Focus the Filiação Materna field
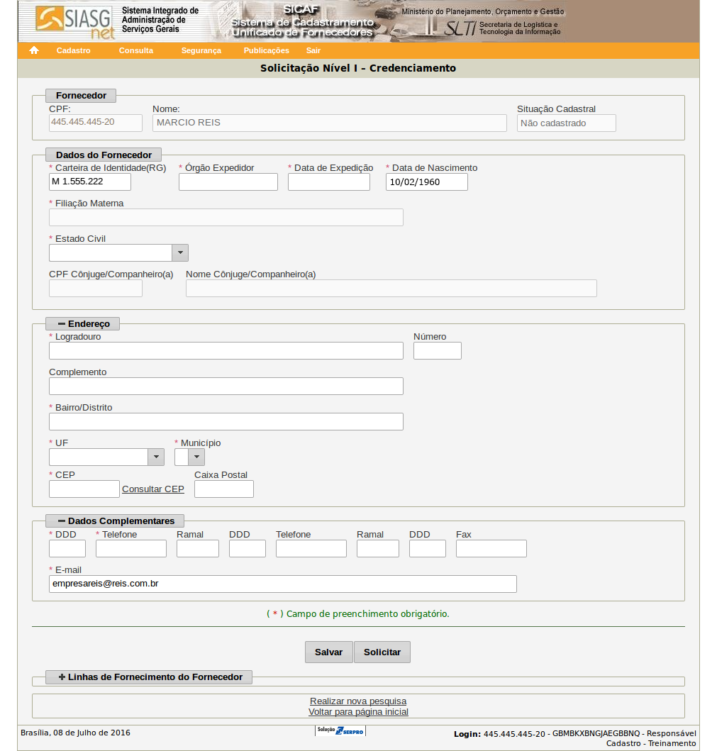The height and width of the screenshot is (751, 717). tap(226, 218)
